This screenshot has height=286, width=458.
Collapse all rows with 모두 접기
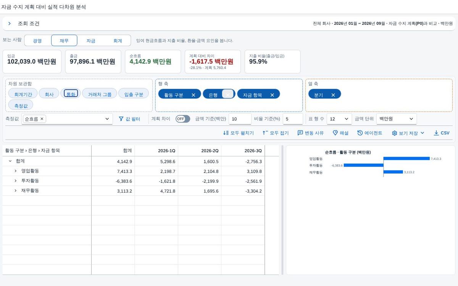(x=276, y=133)
